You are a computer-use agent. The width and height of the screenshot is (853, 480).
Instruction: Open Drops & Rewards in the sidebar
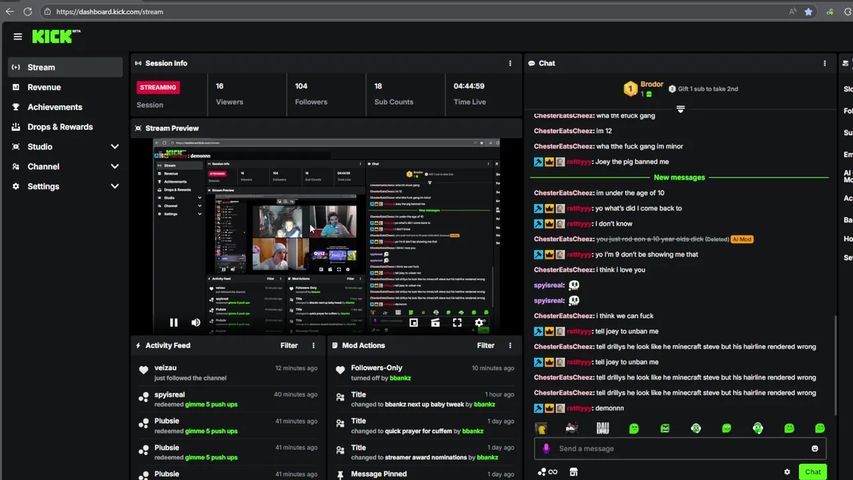tap(65, 127)
